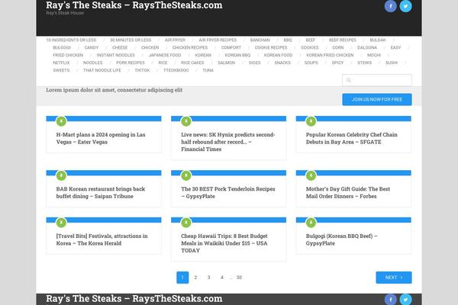The image size is (458, 305).
Task: Open the 30 Minutes or Less category
Action: tap(131, 40)
